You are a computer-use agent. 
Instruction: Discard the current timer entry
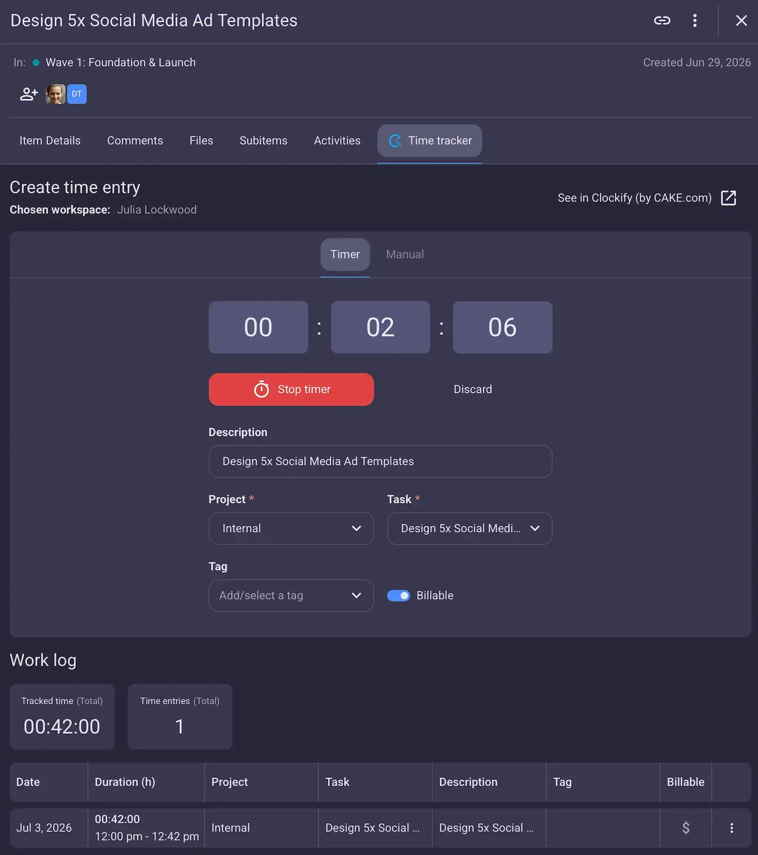[x=473, y=389]
